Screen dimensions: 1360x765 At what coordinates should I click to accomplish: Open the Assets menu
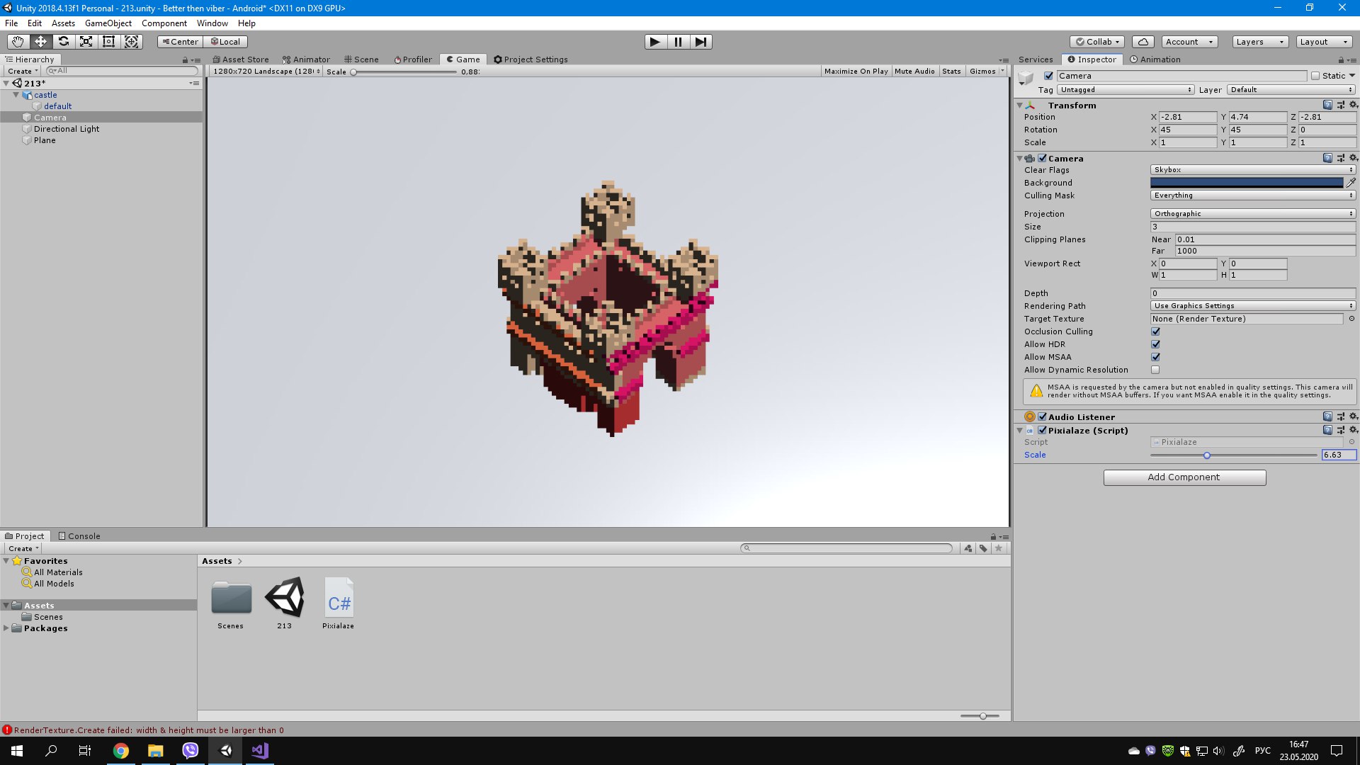tap(63, 23)
